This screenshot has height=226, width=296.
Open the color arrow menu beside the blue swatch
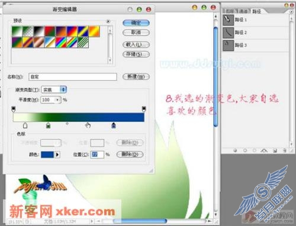[x=57, y=154]
